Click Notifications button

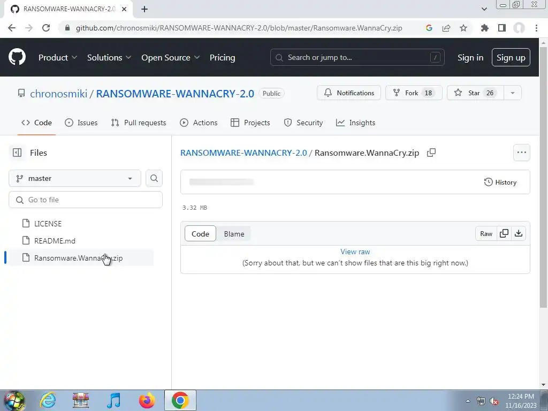click(x=349, y=93)
